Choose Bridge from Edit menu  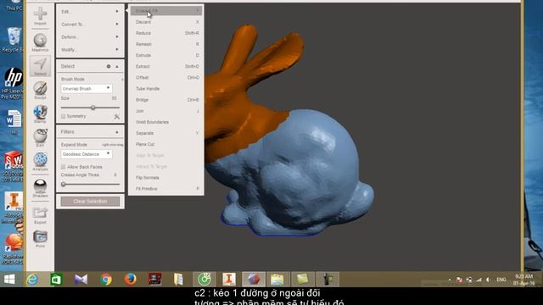(166, 100)
